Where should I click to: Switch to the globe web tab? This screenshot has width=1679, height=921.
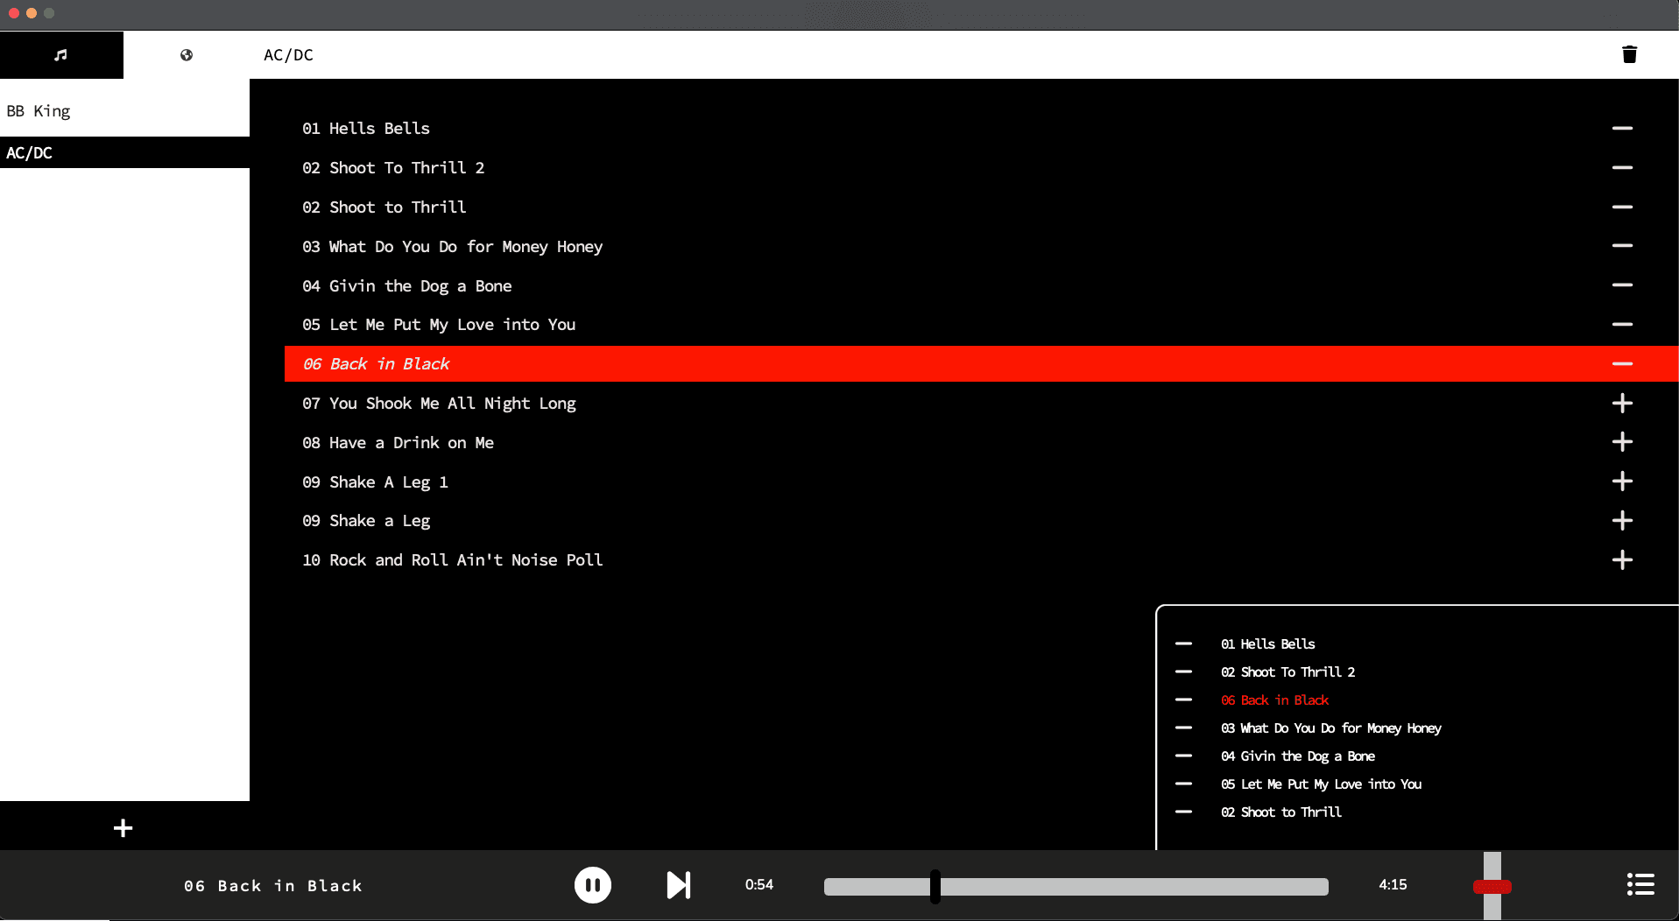point(187,55)
